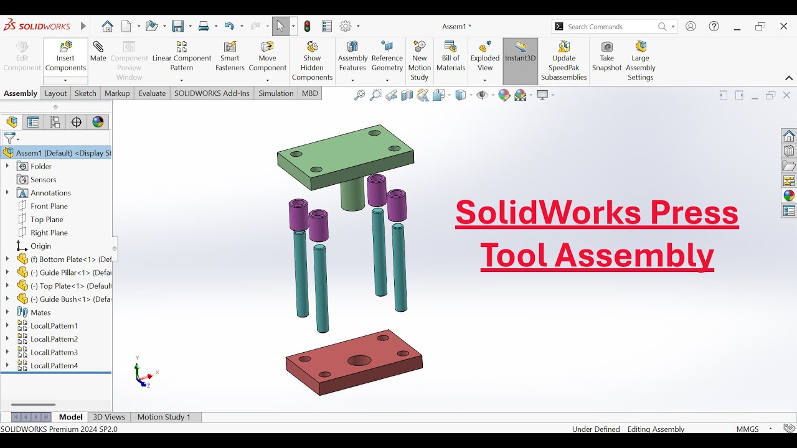Open the Move Component dropdown arrow

pos(268,80)
